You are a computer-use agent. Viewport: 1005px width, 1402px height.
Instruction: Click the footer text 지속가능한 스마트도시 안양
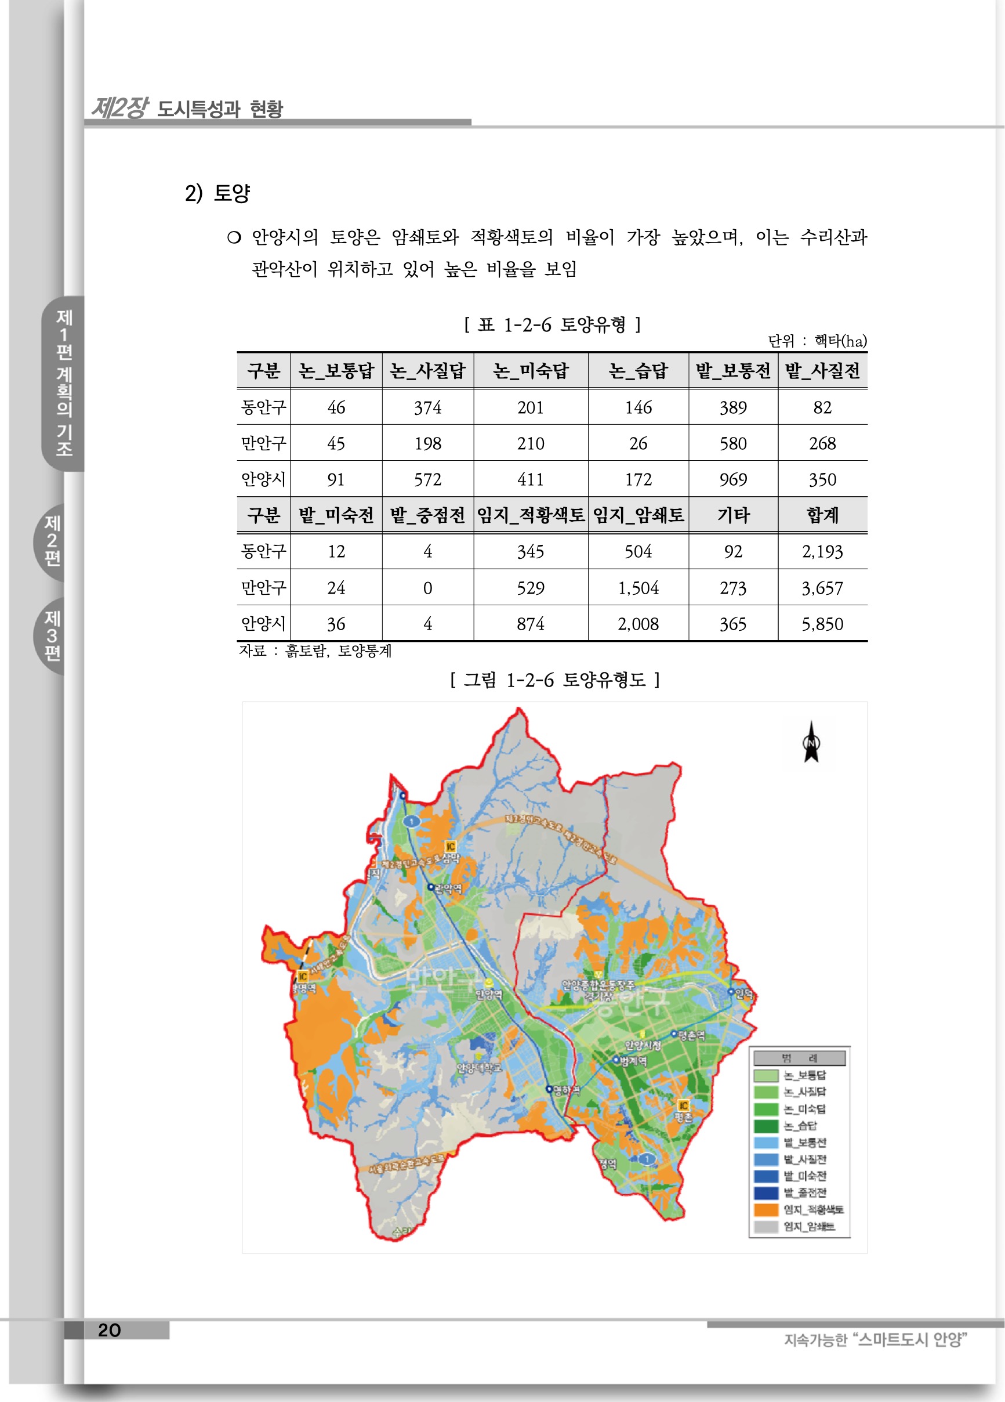[876, 1339]
